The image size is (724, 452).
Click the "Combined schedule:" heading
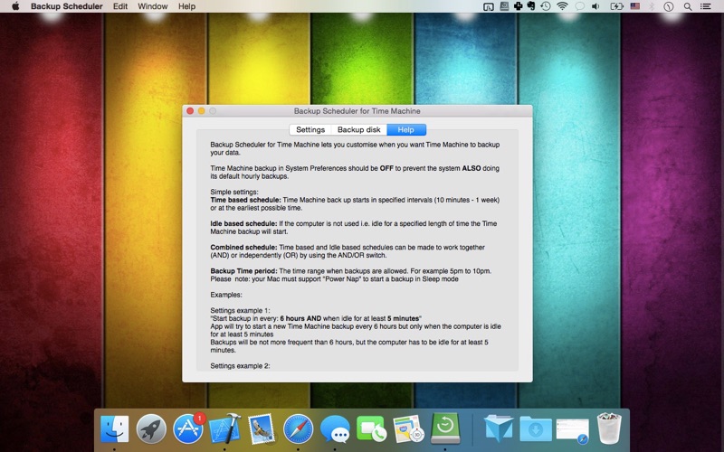pos(243,247)
